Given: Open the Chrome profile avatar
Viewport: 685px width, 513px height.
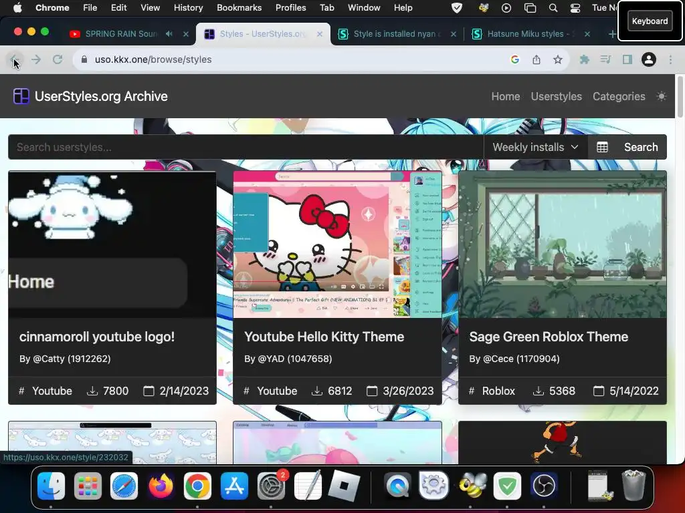Looking at the screenshot, I should [x=649, y=59].
